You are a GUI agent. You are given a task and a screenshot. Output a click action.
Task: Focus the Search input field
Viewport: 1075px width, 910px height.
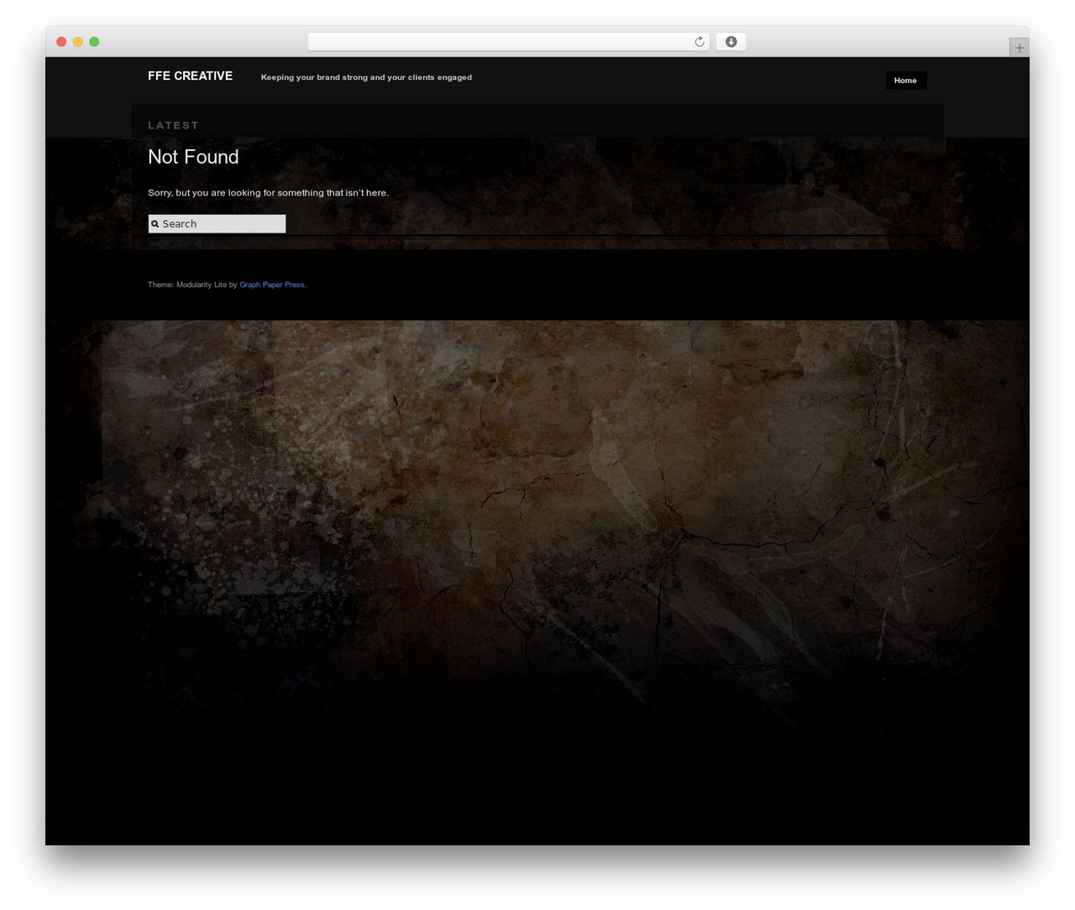[x=217, y=223]
